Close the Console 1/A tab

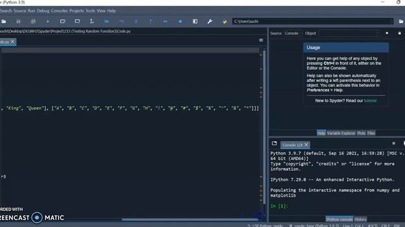click(x=306, y=145)
